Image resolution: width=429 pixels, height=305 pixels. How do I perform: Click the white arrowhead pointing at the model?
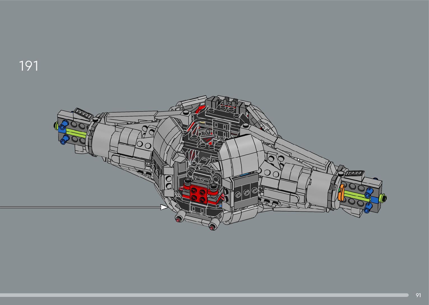(x=164, y=207)
